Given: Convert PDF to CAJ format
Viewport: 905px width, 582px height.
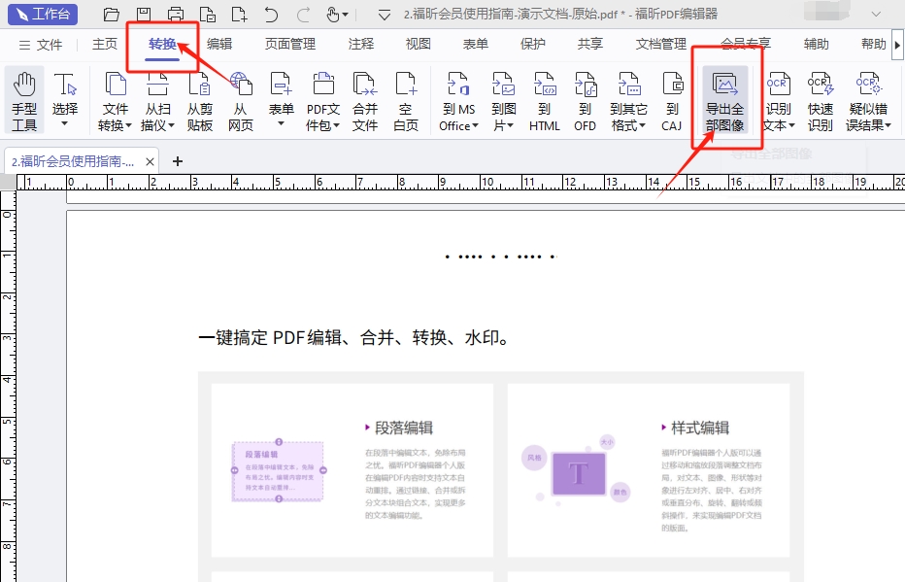Looking at the screenshot, I should point(672,101).
